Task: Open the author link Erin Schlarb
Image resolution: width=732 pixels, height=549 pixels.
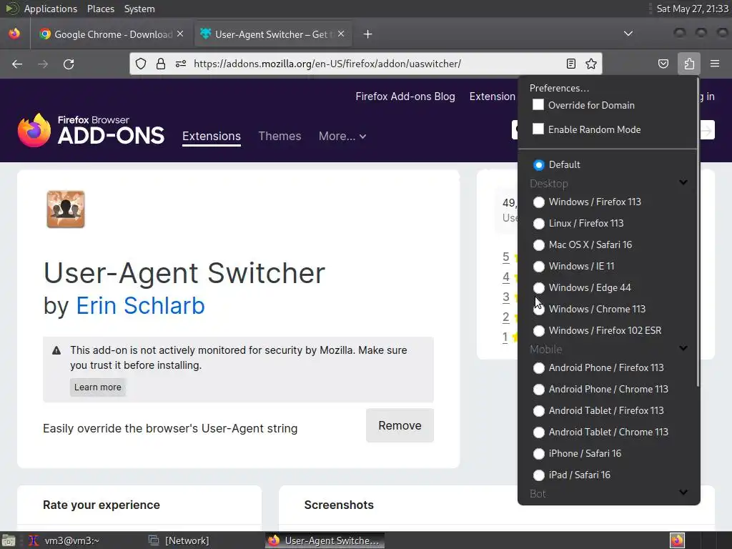Action: tap(141, 306)
